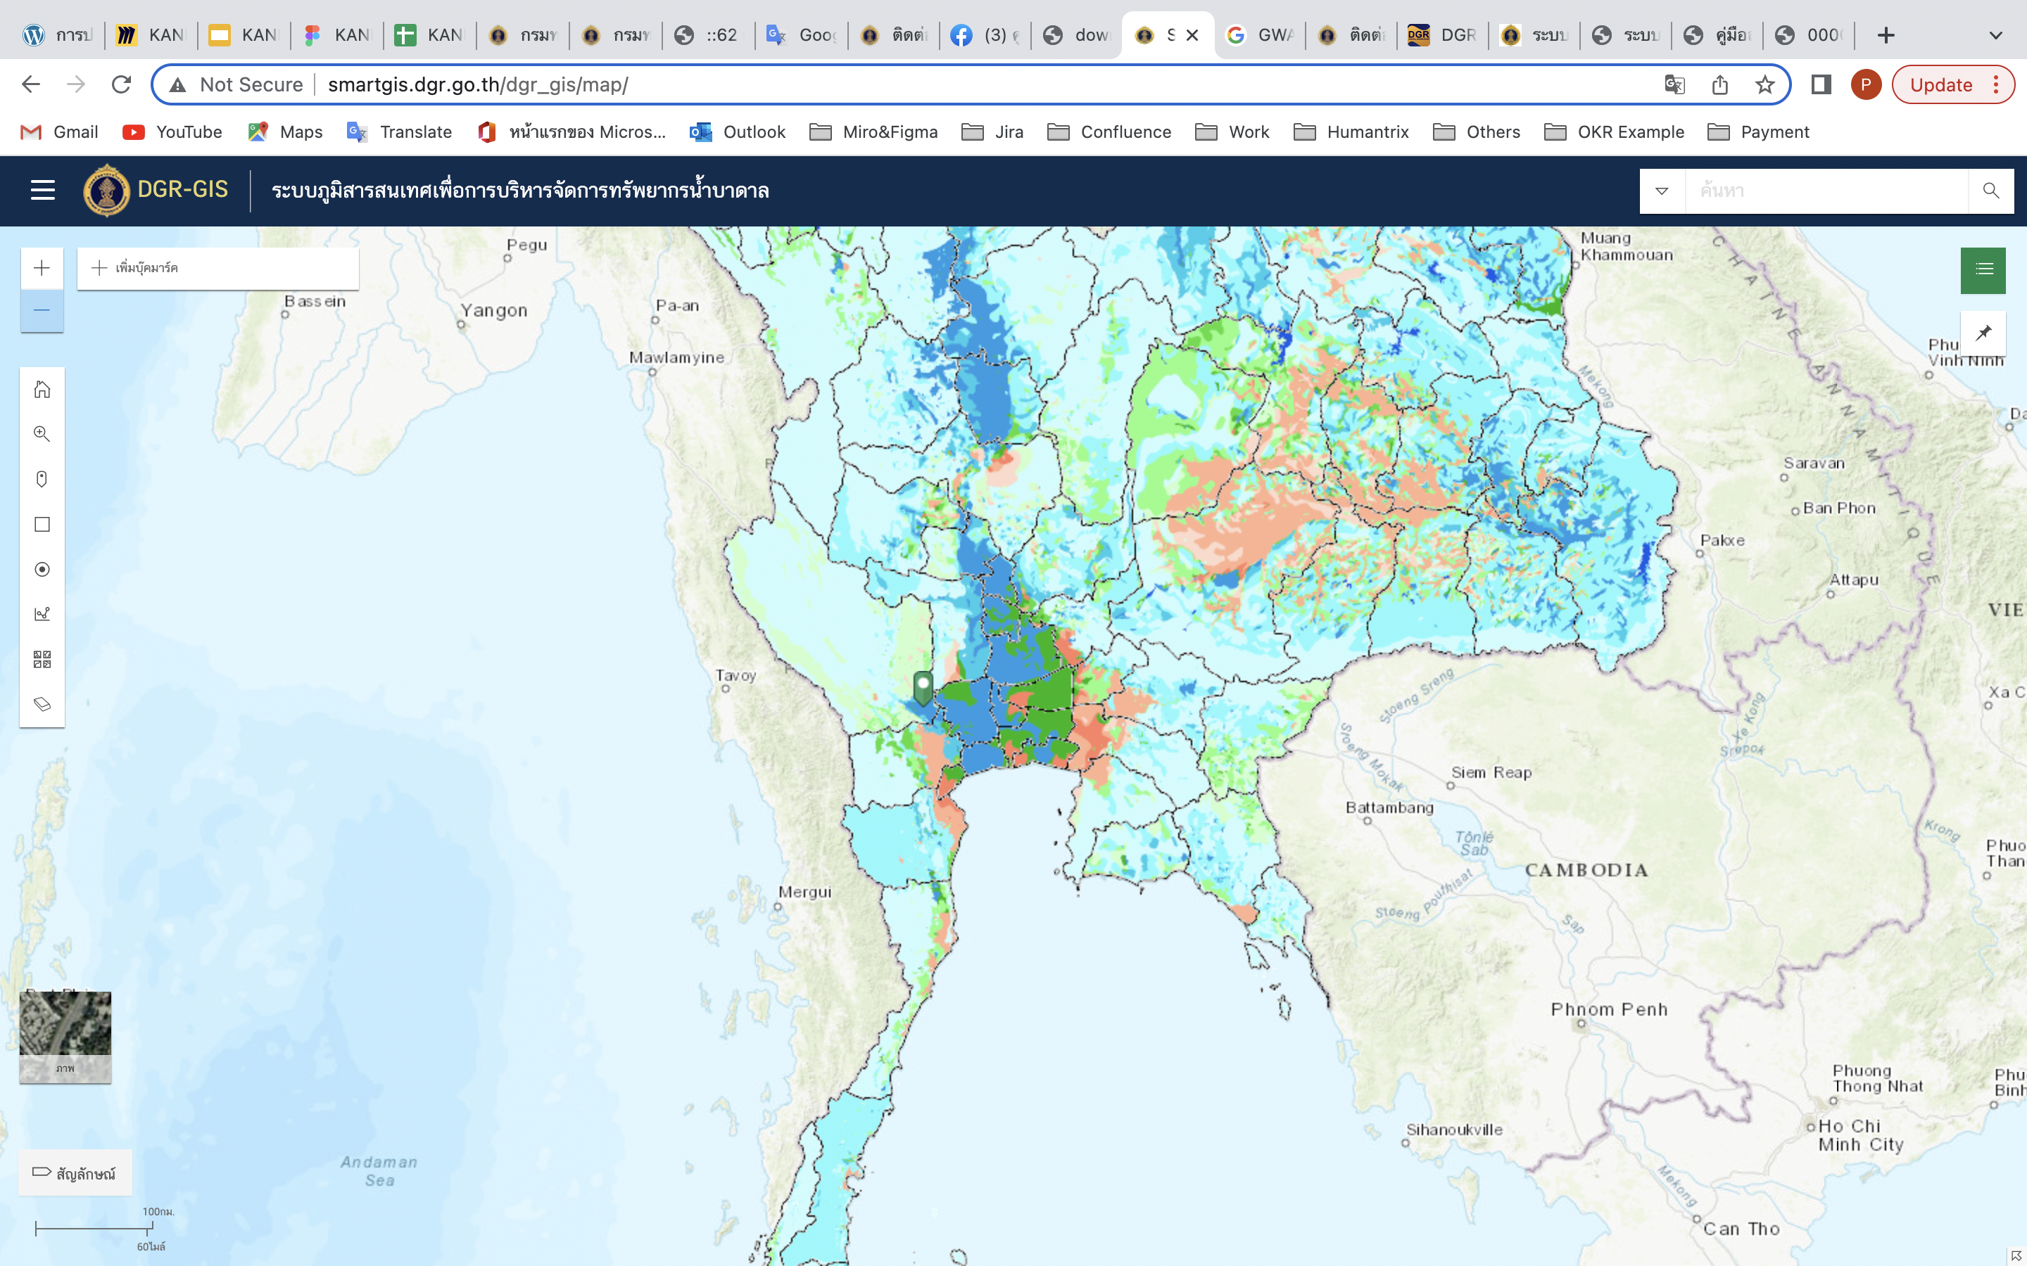Click the green map marker pin
The height and width of the screenshot is (1266, 2027).
pyautogui.click(x=922, y=687)
